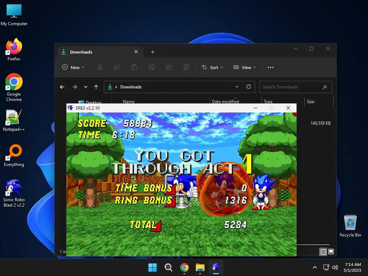
Task: Click the Share icon in Explorer toolbar
Action: click(169, 67)
